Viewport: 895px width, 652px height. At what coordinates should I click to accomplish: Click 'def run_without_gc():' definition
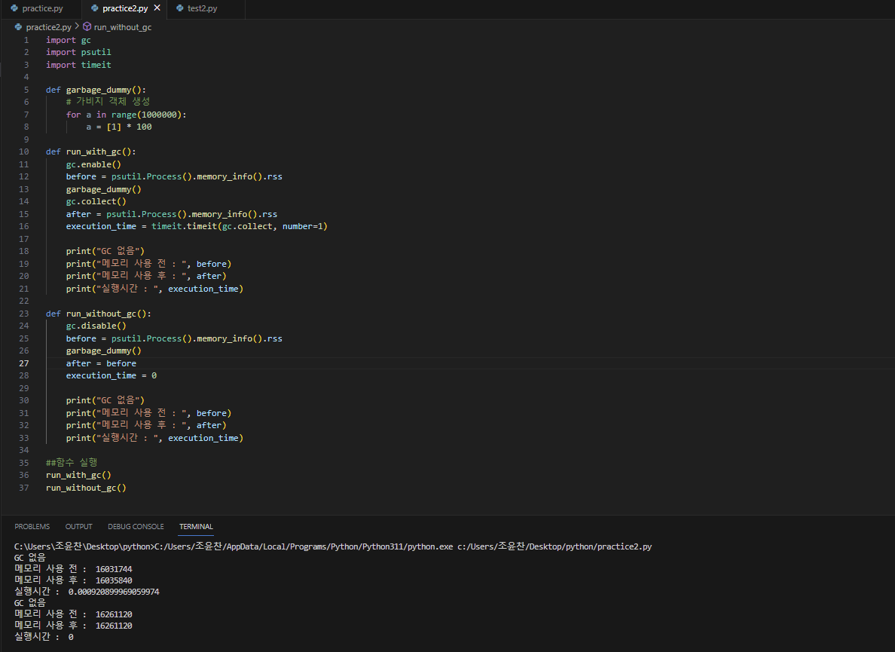tap(98, 314)
